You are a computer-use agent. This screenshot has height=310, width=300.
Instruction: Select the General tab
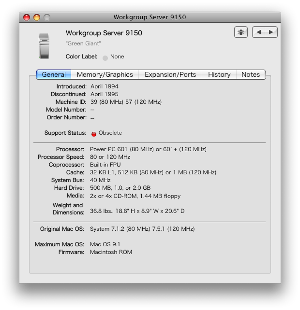(54, 74)
